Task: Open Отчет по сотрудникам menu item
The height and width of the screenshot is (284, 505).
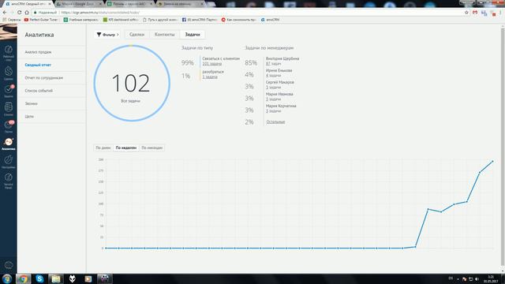Action: (x=44, y=78)
